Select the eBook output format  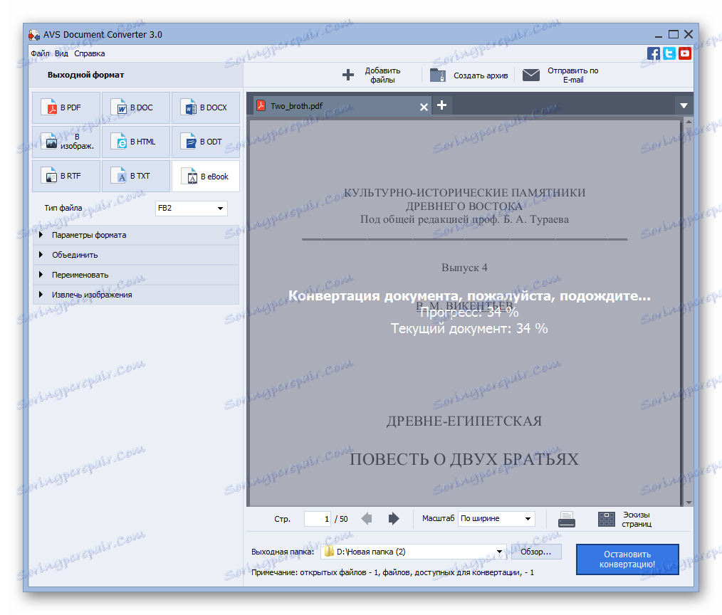pyautogui.click(x=206, y=176)
